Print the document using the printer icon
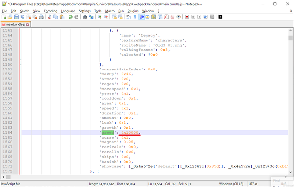 click(x=41, y=17)
